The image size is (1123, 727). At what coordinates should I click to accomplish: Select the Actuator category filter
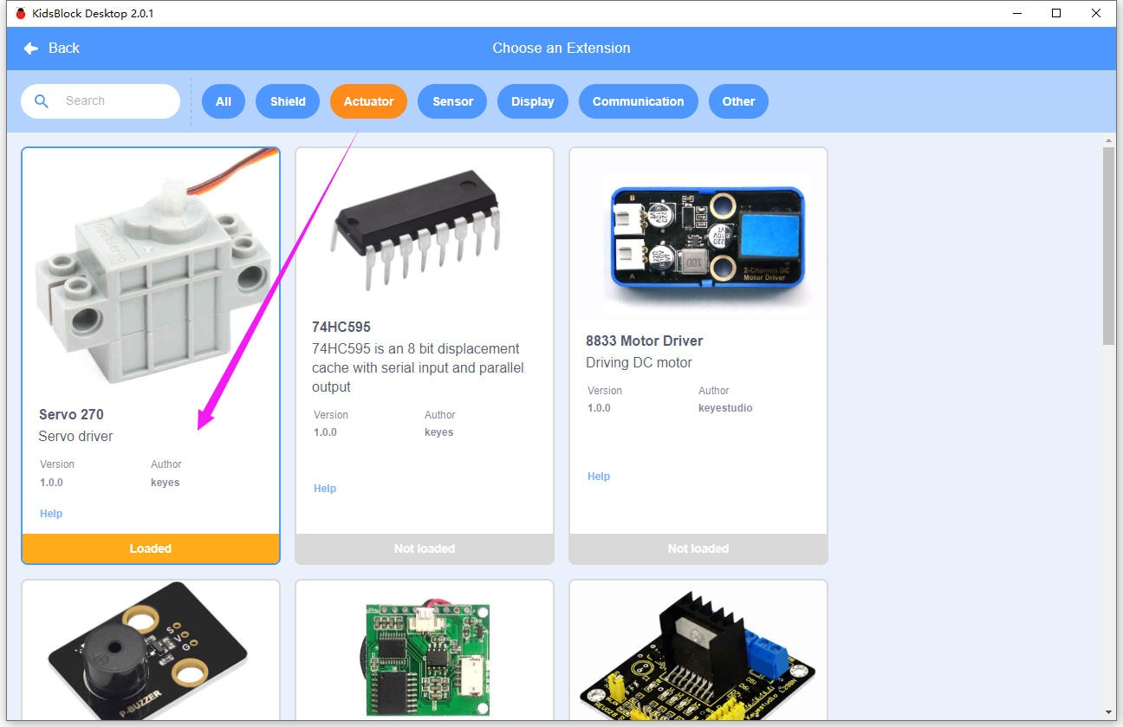[x=369, y=101]
